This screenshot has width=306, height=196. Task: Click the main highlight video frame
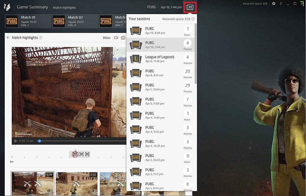pos(69,92)
